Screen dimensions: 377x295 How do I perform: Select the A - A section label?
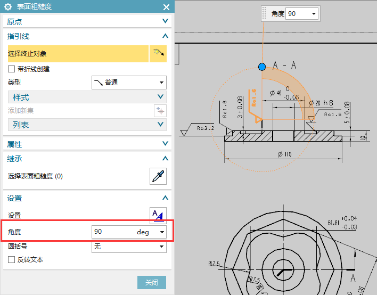pos(285,65)
